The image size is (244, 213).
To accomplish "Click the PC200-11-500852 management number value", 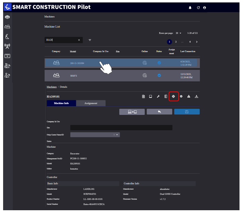I will [79, 159].
